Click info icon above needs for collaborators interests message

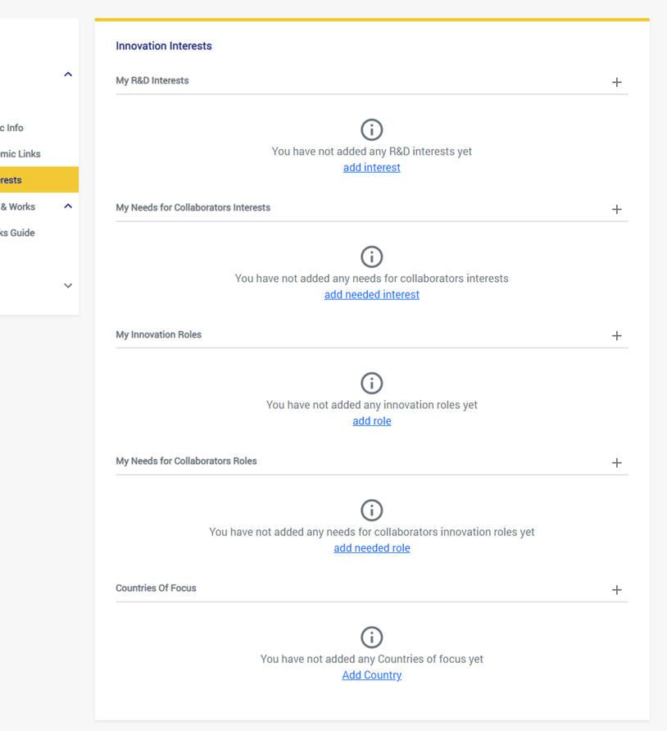(371, 257)
